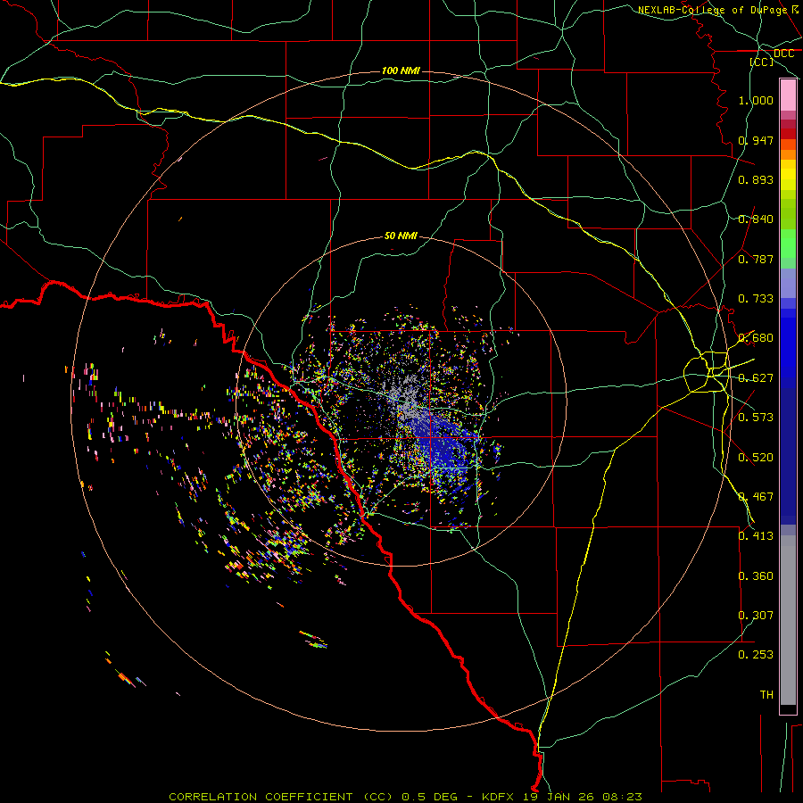Click the 0.467 scale value
Image resolution: width=803 pixels, height=803 pixels.
click(x=756, y=497)
